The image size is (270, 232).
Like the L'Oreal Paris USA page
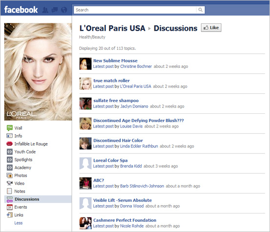(211, 27)
